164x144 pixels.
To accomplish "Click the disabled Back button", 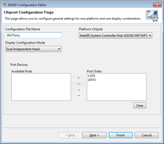I will point(70,135).
